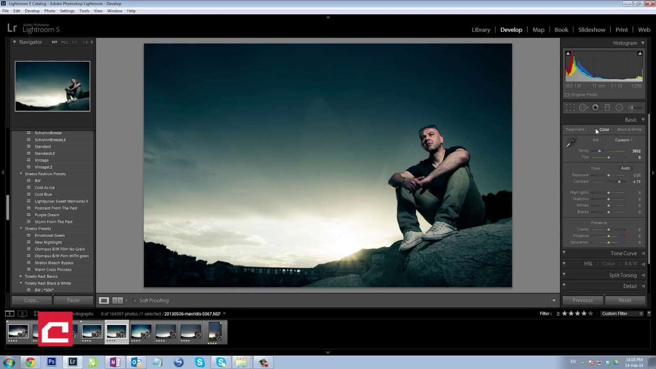Select the Crop Overlay tool
Viewport: 656px width, 369px height.
(x=570, y=108)
